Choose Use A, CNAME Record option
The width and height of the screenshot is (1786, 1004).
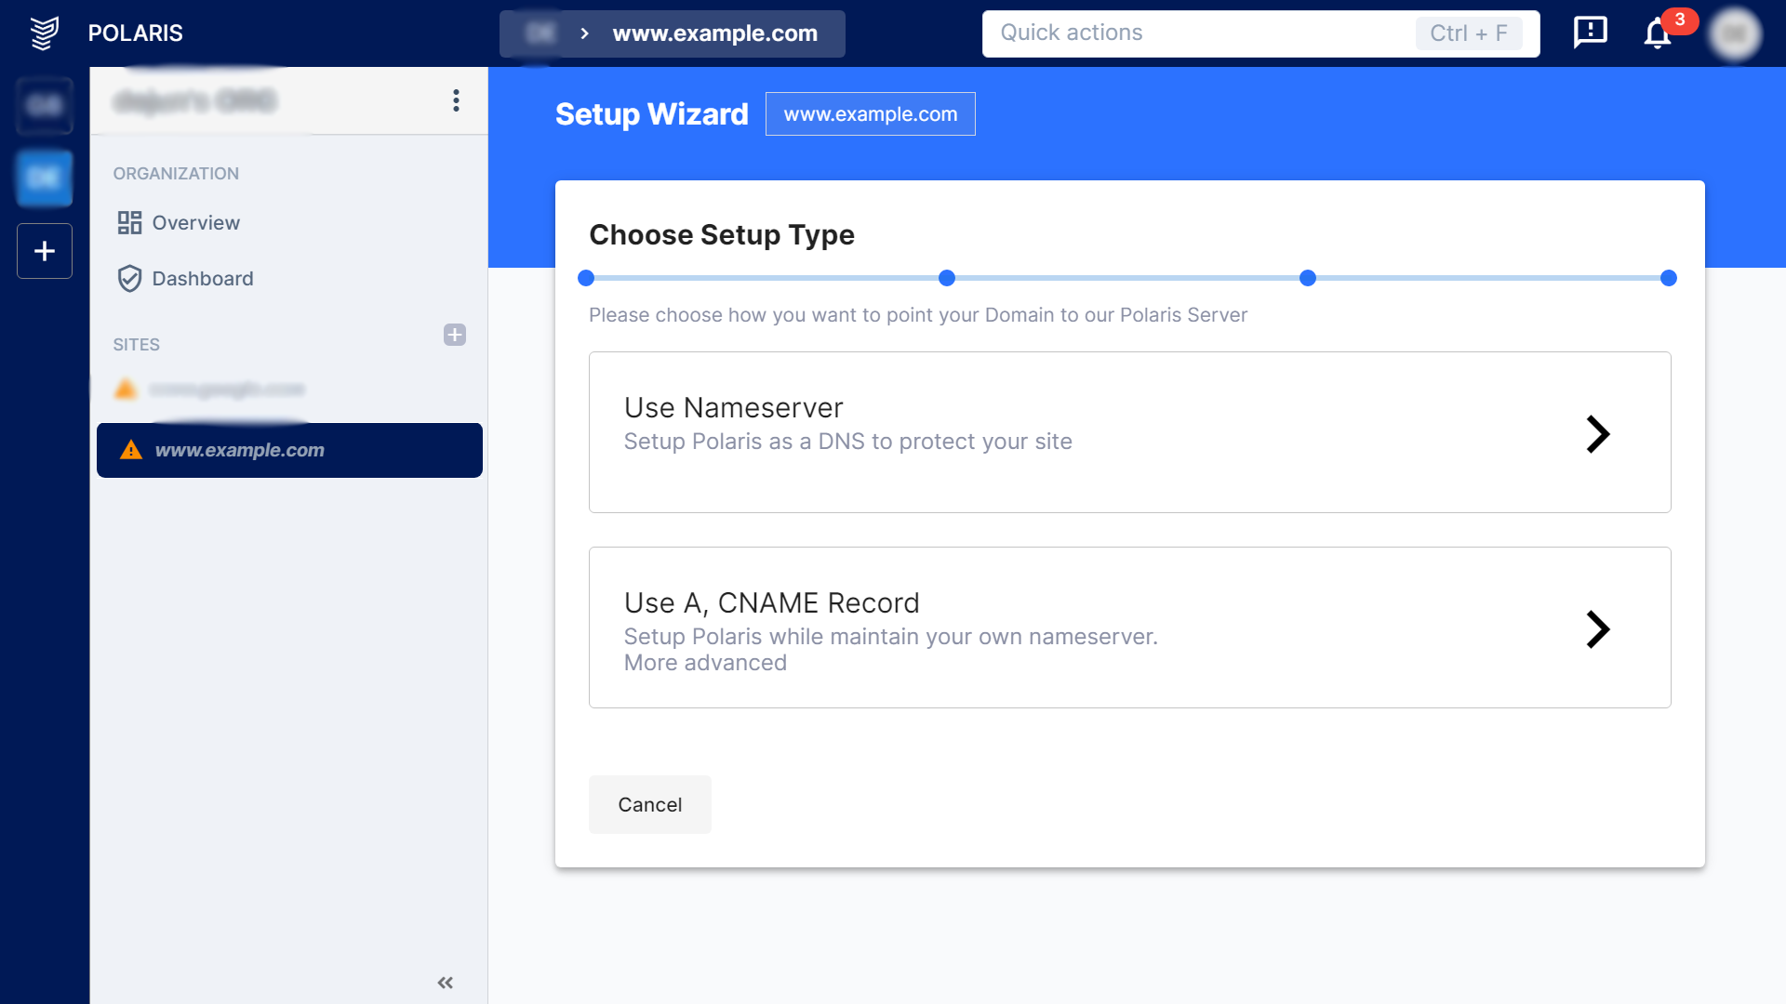[1129, 627]
